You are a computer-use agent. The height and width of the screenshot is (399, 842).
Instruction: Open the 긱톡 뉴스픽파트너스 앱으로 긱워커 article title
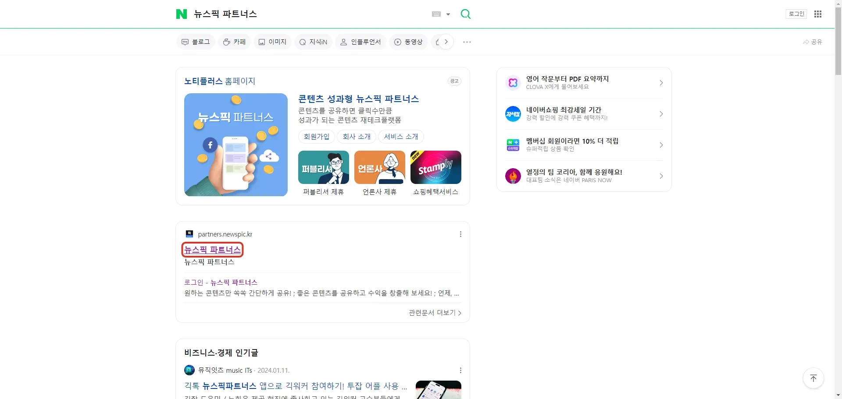(x=296, y=386)
